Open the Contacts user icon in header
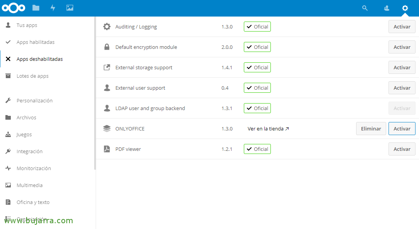The width and height of the screenshot is (419, 229). pyautogui.click(x=386, y=8)
